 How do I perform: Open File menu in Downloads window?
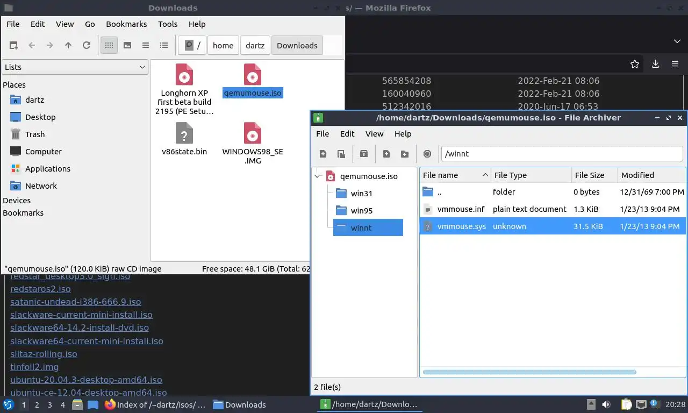[x=13, y=24]
